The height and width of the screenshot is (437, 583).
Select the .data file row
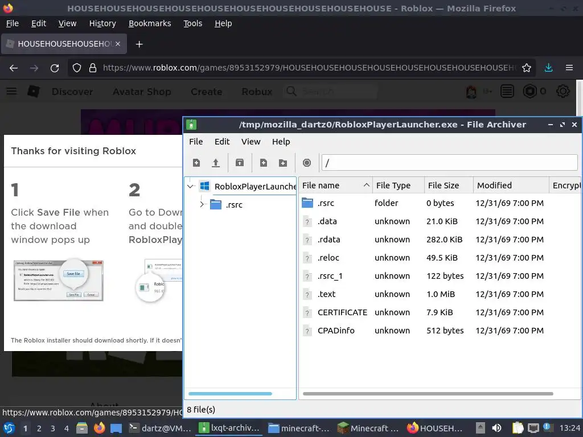[x=440, y=221]
